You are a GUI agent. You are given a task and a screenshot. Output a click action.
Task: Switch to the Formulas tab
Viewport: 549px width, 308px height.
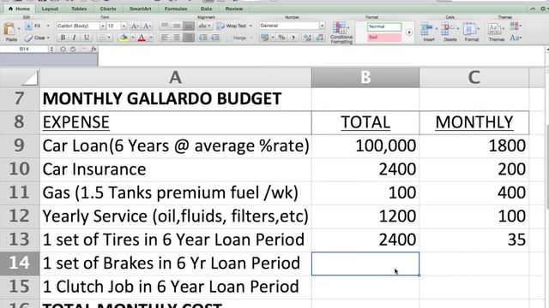coord(175,9)
